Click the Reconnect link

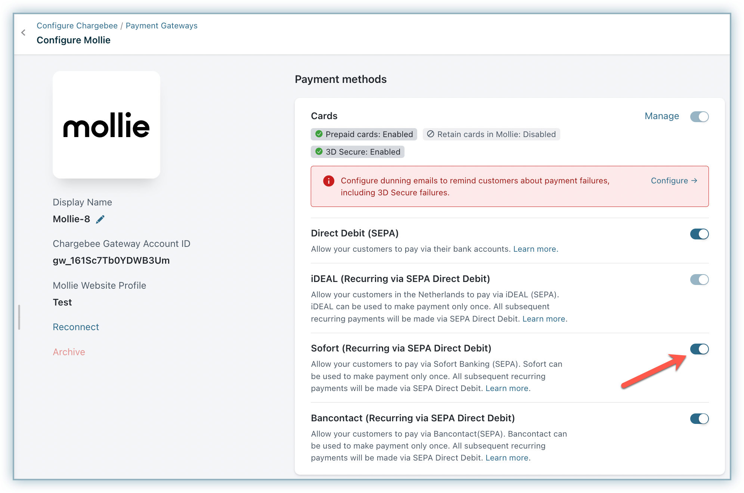click(x=76, y=327)
